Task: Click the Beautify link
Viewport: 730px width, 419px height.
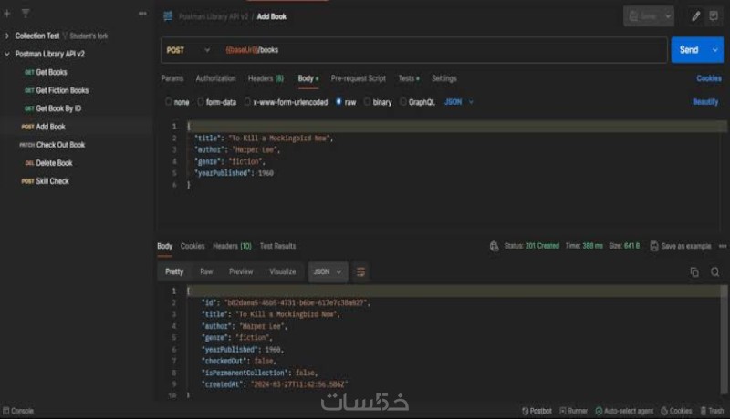Action: coord(705,102)
